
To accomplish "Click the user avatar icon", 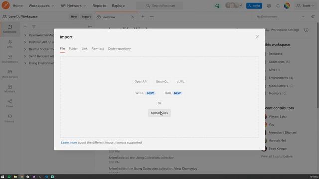I will coord(287,6).
